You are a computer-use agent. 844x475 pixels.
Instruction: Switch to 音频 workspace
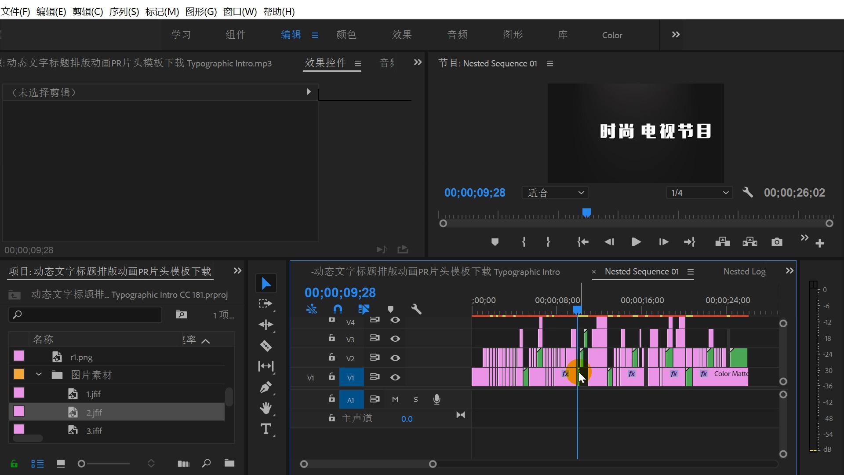click(458, 35)
